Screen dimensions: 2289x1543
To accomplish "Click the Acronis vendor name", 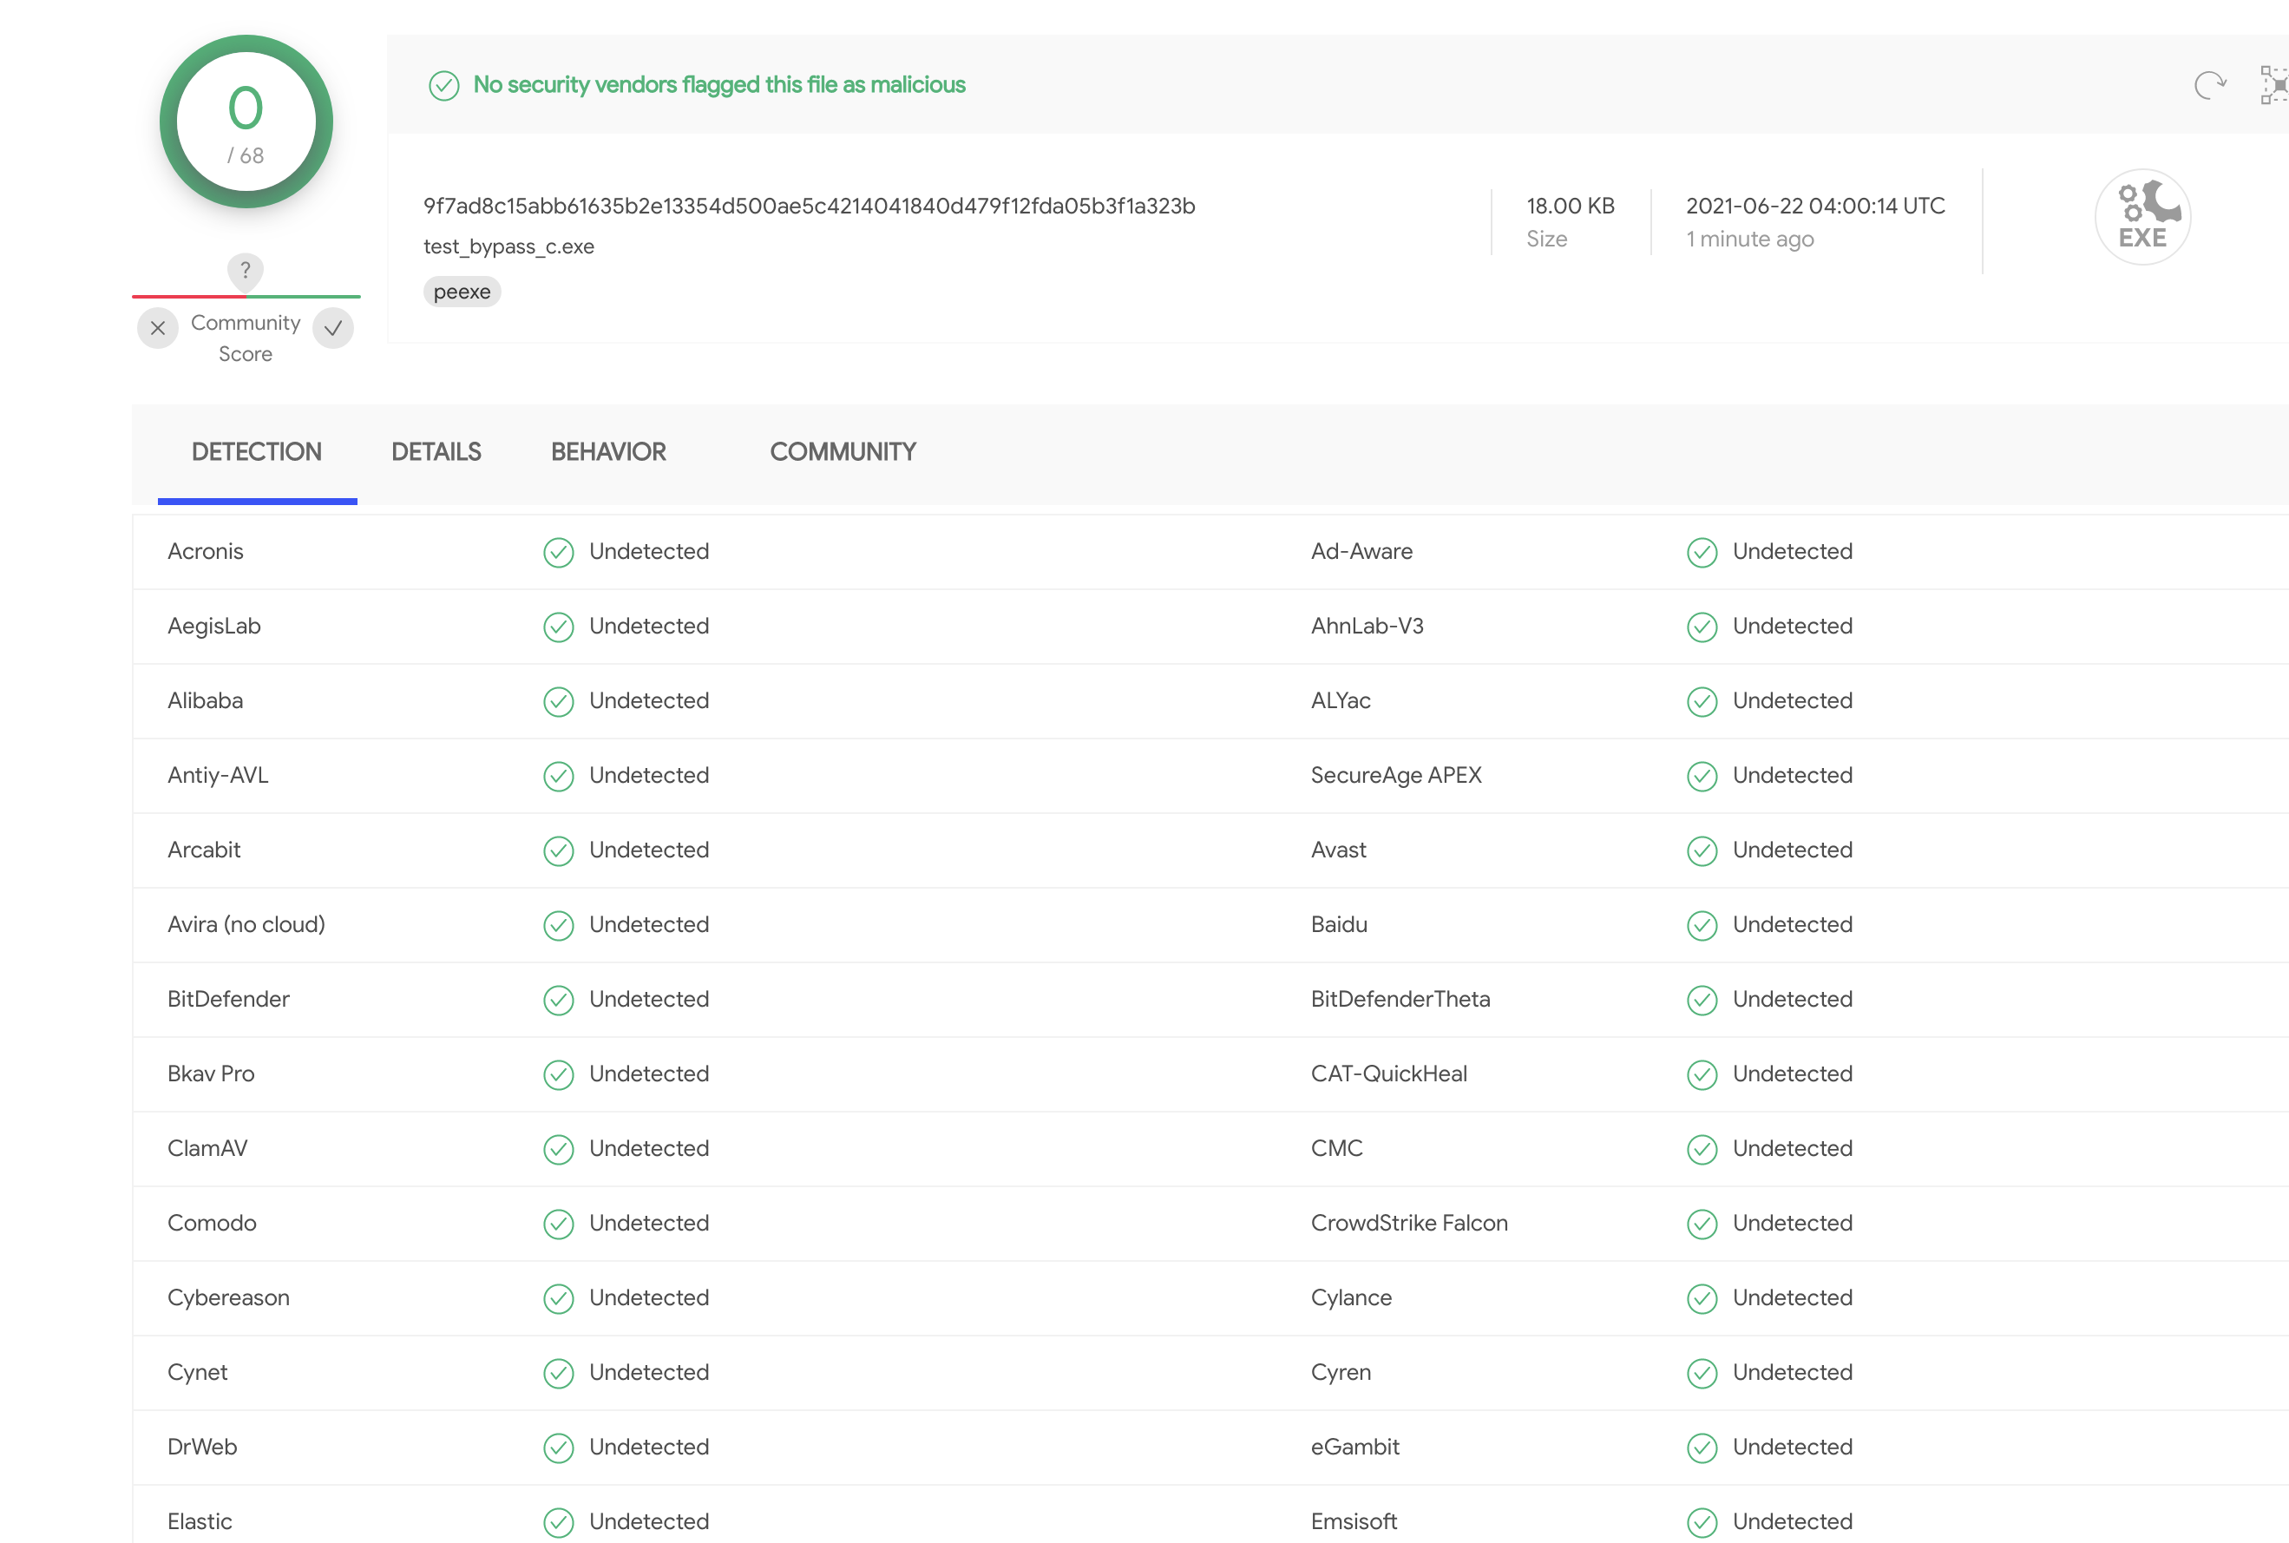I will [x=205, y=551].
